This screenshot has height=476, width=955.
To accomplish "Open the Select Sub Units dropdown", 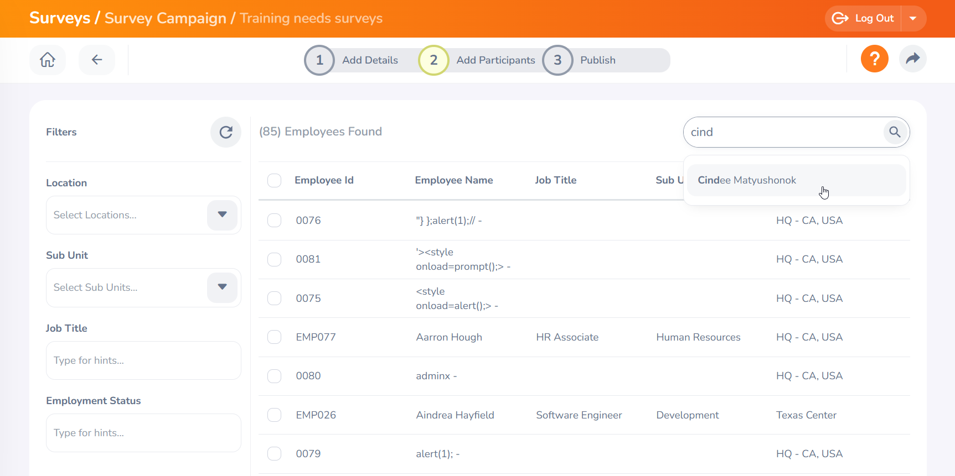I will click(222, 287).
